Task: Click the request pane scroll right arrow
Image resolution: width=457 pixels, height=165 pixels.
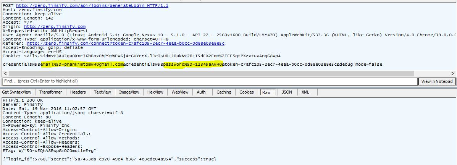Action: pos(453,73)
